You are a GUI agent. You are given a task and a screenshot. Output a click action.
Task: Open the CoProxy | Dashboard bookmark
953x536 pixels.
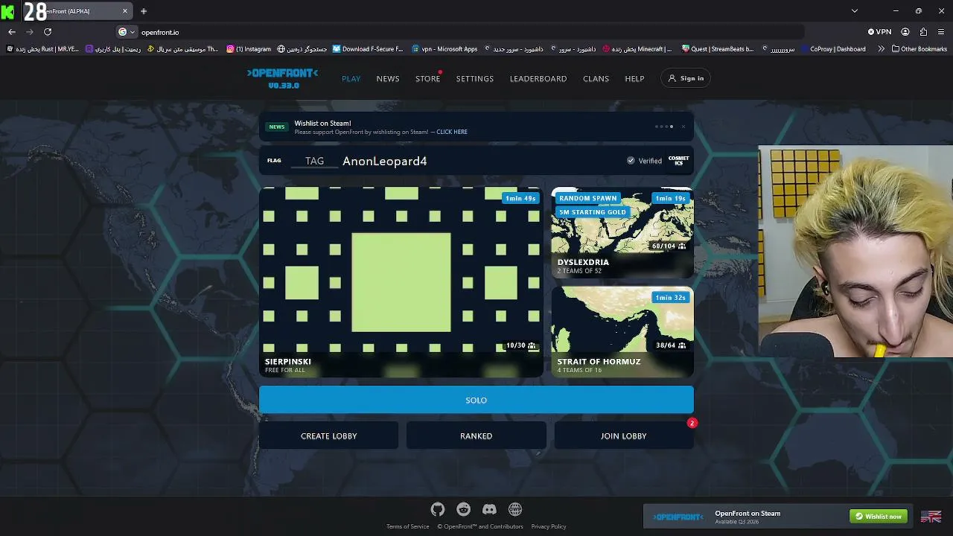point(833,49)
